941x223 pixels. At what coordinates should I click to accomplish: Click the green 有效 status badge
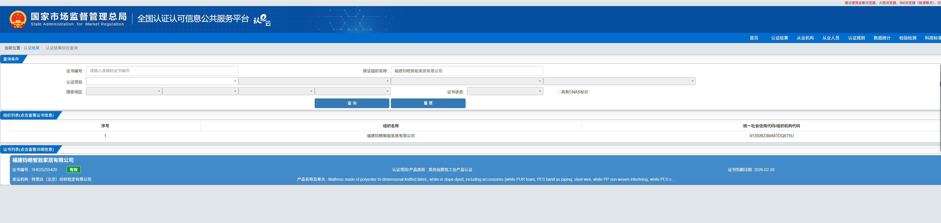click(73, 170)
